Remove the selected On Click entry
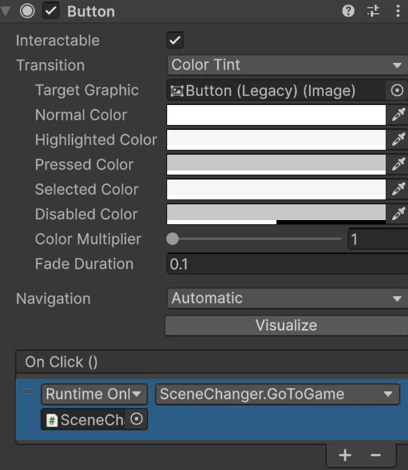 pos(376,455)
